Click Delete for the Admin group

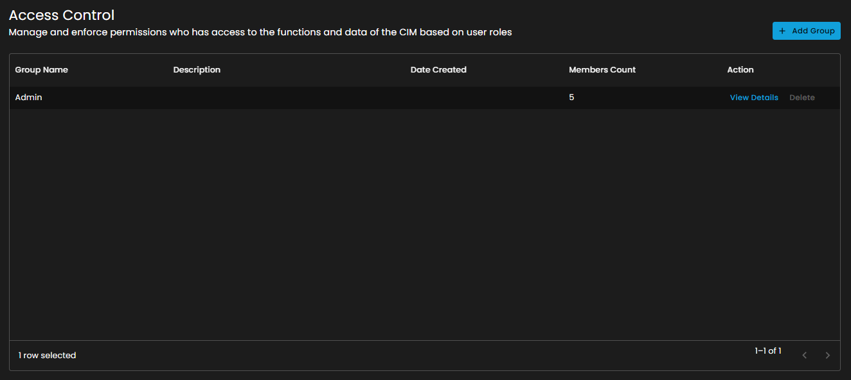click(802, 98)
